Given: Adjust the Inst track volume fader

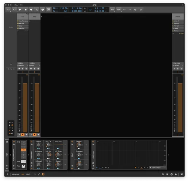Looking at the screenshot, I should (x=25, y=108).
